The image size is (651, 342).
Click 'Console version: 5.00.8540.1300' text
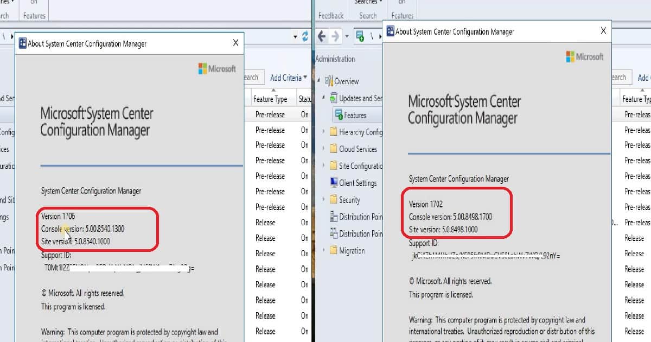pyautogui.click(x=83, y=229)
